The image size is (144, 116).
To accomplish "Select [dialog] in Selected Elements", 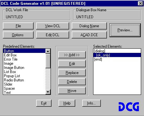I will pos(117,51).
